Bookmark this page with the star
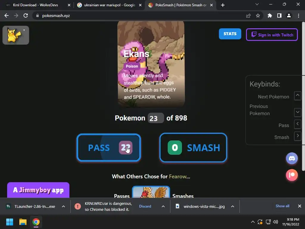 (x=258, y=16)
